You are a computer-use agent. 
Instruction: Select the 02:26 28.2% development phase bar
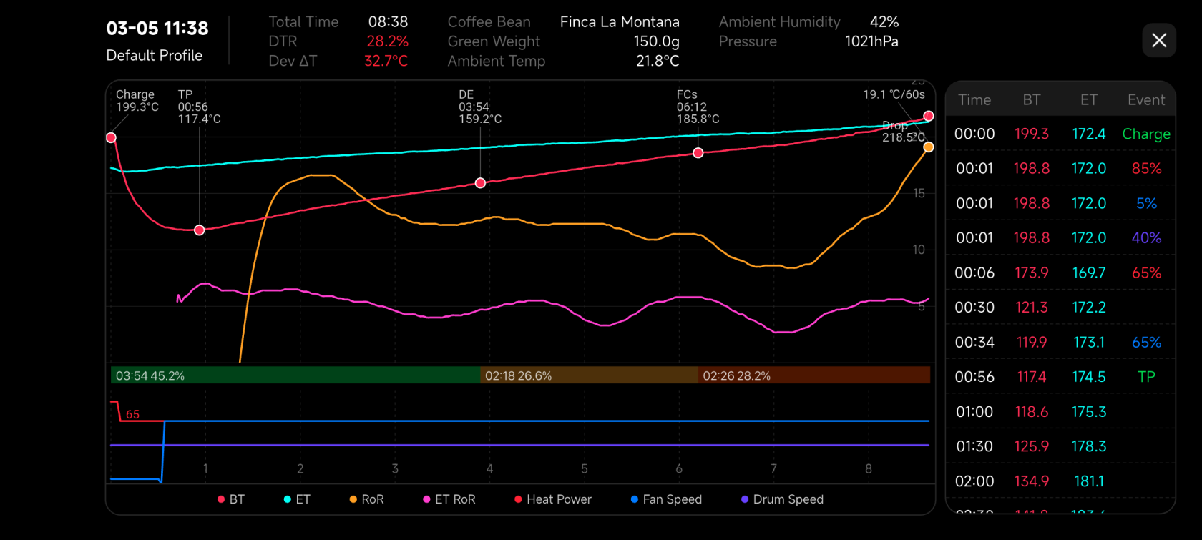813,375
